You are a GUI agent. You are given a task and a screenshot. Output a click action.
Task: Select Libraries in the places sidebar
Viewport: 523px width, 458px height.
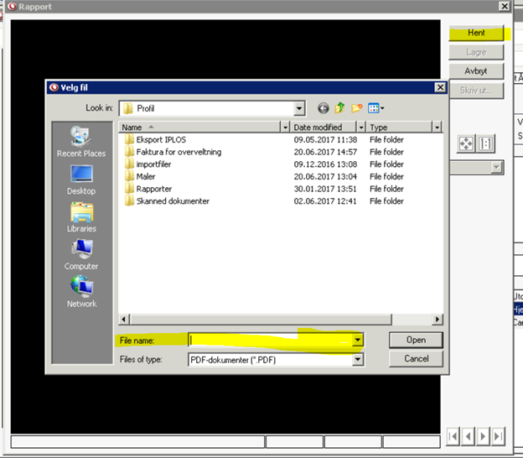click(81, 217)
